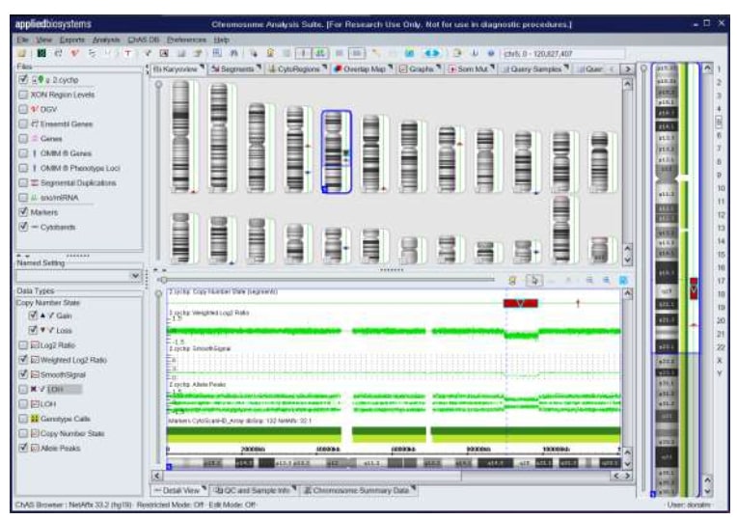
Task: Select highlighted chromosome 5 in karyoview
Action: pos(336,151)
